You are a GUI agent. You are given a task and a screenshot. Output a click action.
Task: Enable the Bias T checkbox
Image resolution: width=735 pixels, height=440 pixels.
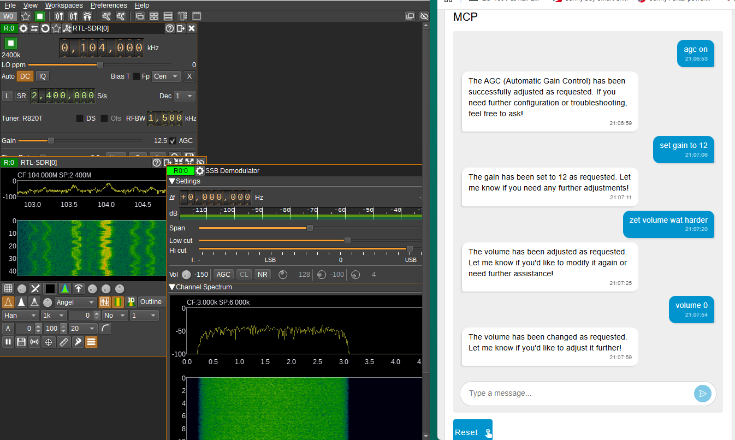[136, 76]
